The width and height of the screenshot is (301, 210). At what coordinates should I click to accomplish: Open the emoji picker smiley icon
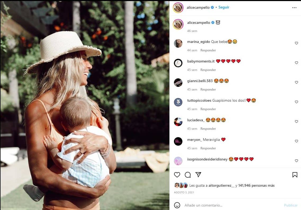pyautogui.click(x=177, y=205)
